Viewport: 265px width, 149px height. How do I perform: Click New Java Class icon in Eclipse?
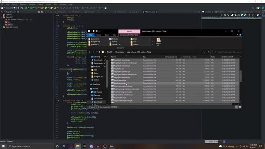click(x=46, y=8)
